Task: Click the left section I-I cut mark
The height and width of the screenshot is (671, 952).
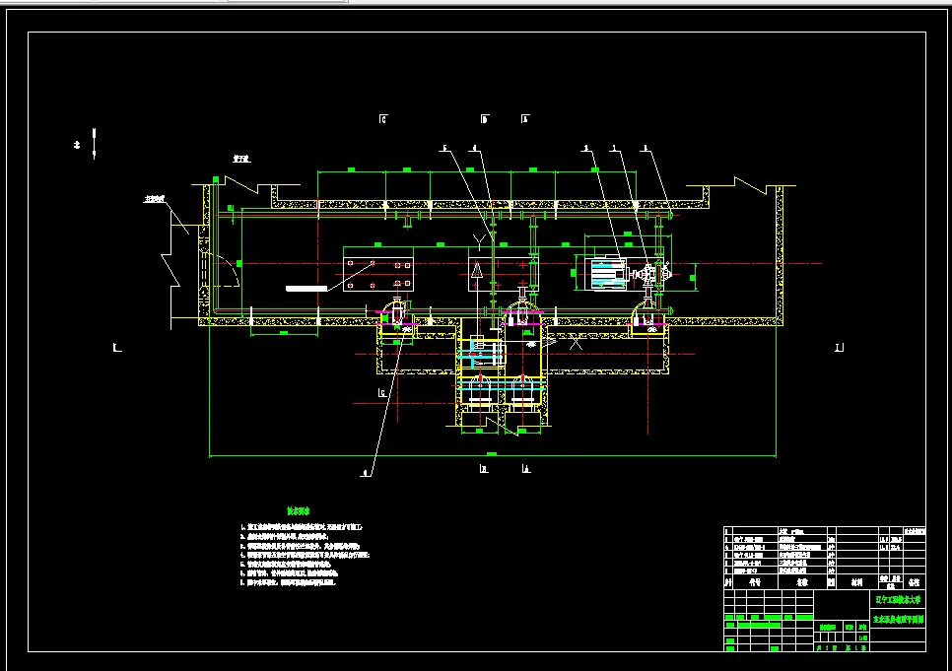Action: pos(118,348)
